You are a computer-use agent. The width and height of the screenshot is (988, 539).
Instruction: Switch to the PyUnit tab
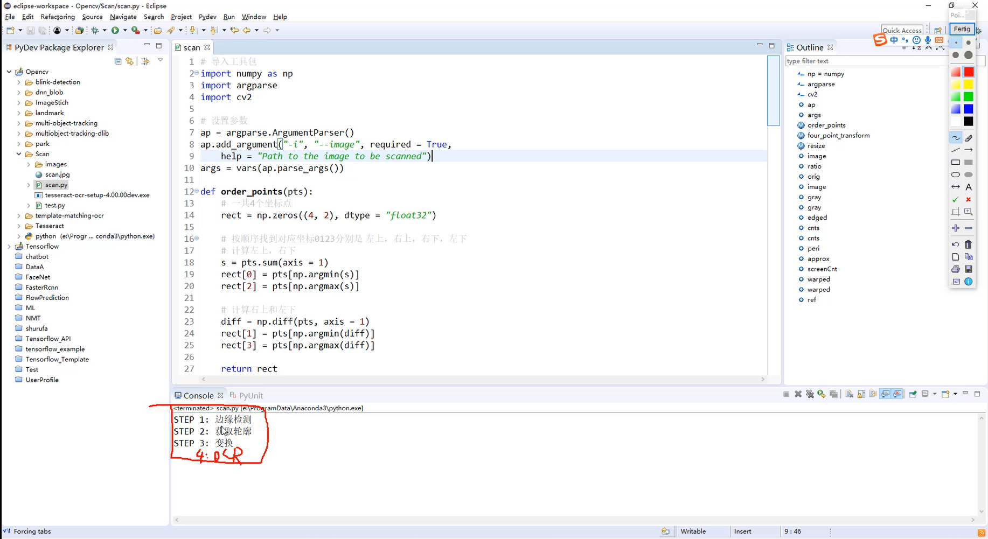[x=246, y=395]
